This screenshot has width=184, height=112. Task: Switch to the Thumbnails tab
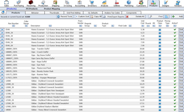tap(54, 13)
